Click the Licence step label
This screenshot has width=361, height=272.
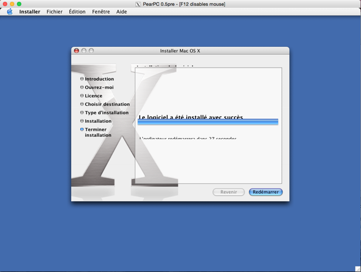click(x=94, y=96)
